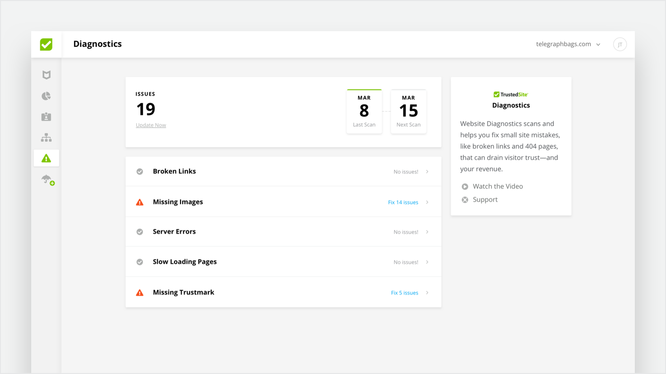Image resolution: width=666 pixels, height=374 pixels.
Task: Select the Mar 15 Next Scan card
Action: coord(408,112)
